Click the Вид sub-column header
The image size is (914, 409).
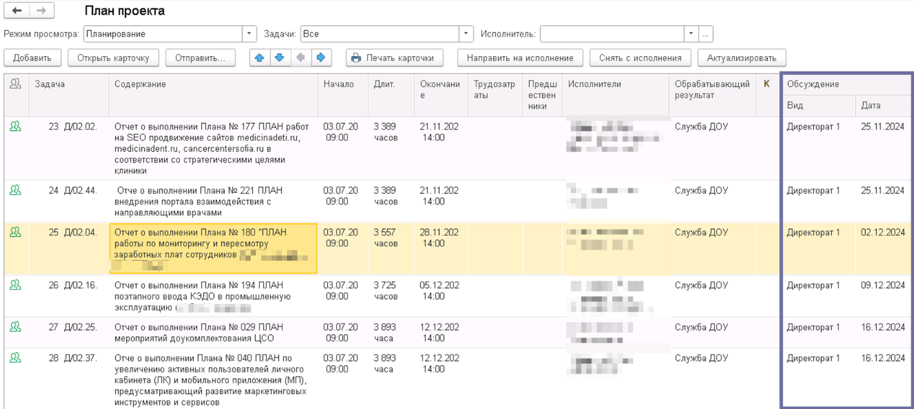[x=820, y=105]
